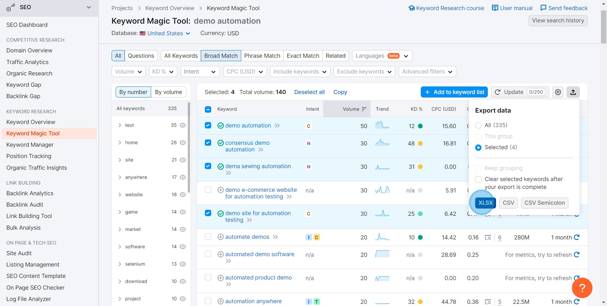Click green check icon next to demo automation
The width and height of the screenshot is (607, 306).
[x=221, y=126]
